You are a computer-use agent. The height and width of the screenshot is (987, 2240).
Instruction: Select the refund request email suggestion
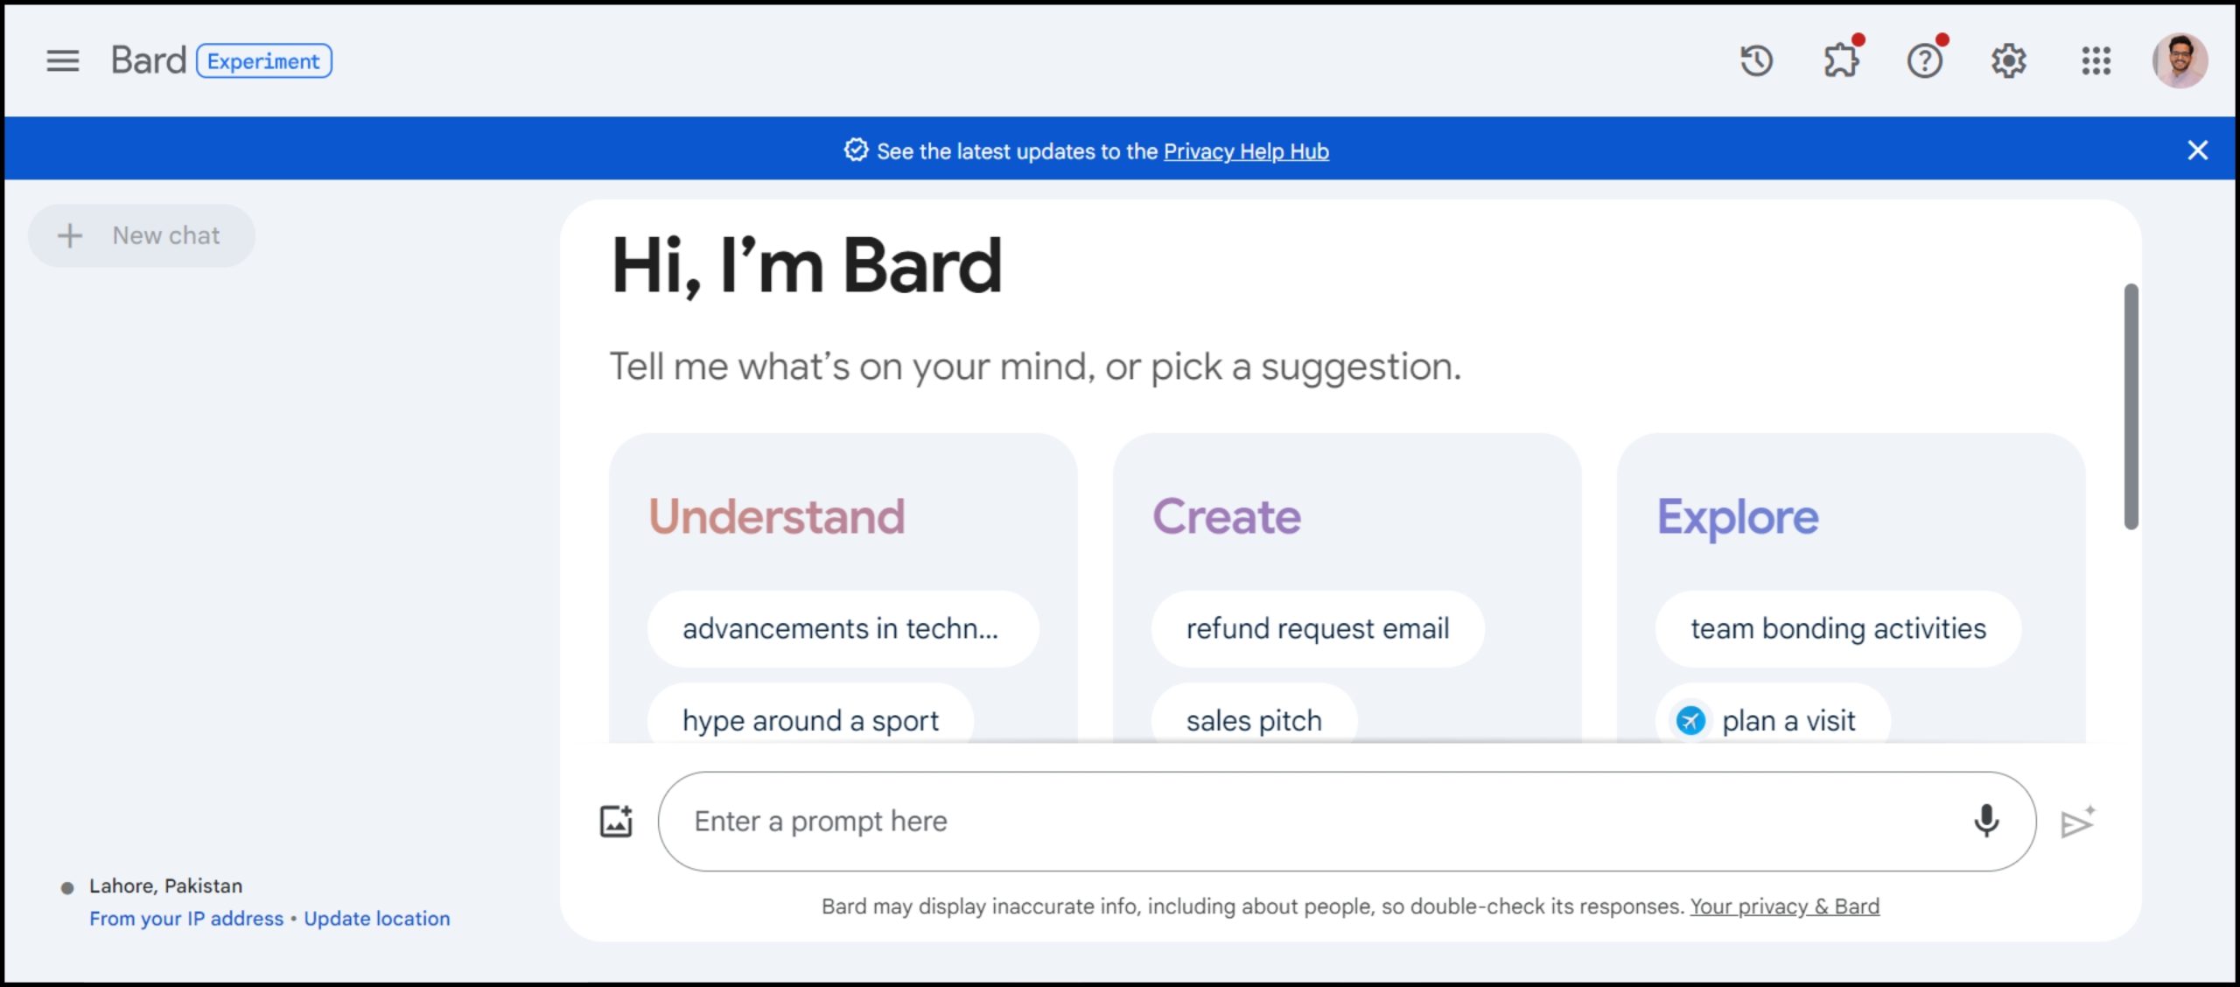click(x=1317, y=627)
